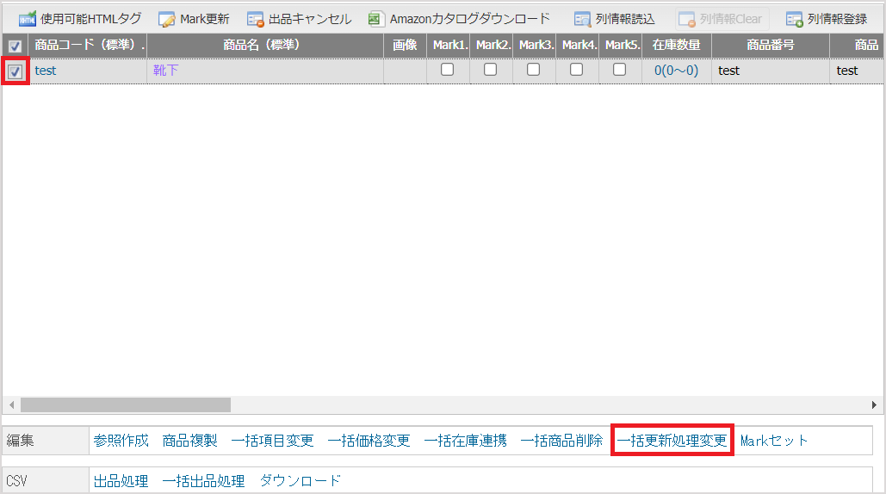Click the Mark5. column header
The height and width of the screenshot is (494, 886).
point(621,45)
